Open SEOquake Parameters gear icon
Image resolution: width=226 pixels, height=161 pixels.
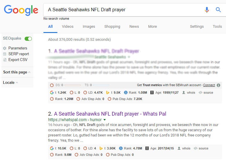pyautogui.click(x=5, y=48)
